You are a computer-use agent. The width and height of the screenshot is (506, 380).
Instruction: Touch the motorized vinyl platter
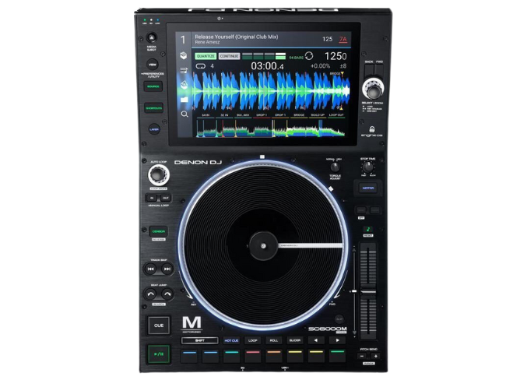[263, 246]
